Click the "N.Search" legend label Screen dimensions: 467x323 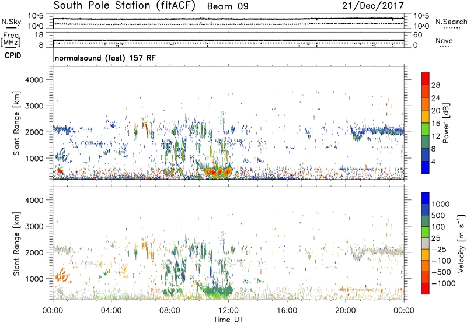coord(451,22)
